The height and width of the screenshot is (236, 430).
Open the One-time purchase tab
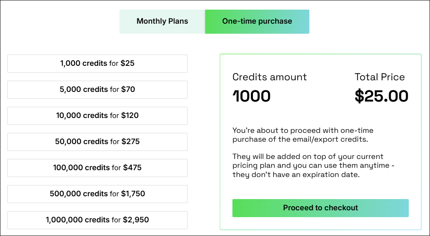coord(257,21)
